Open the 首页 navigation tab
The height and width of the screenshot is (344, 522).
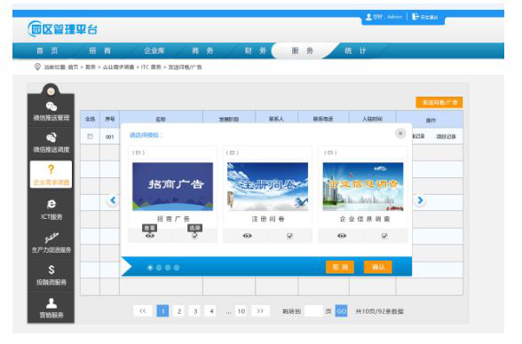click(47, 51)
